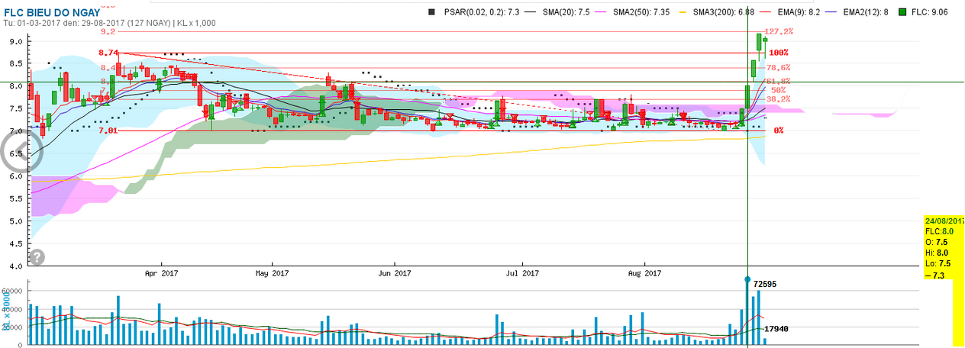
Task: Click the 9.2 Fibonacci extension price label
Action: point(107,32)
